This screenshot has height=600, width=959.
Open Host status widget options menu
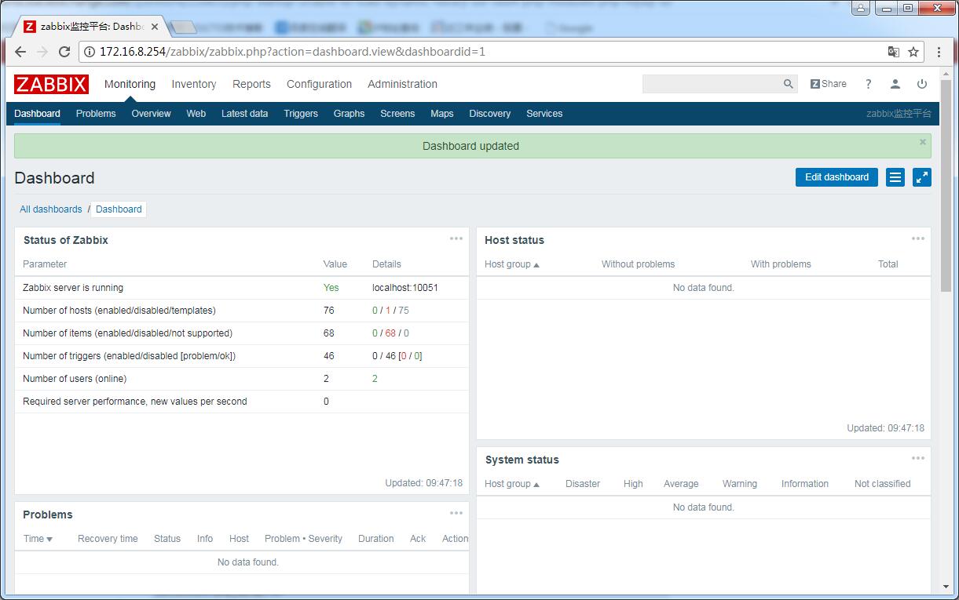coord(917,238)
